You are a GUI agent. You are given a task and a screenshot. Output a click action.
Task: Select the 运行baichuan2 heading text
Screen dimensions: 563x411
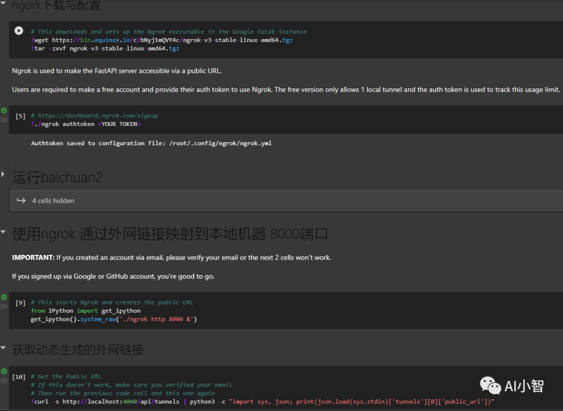(57, 177)
